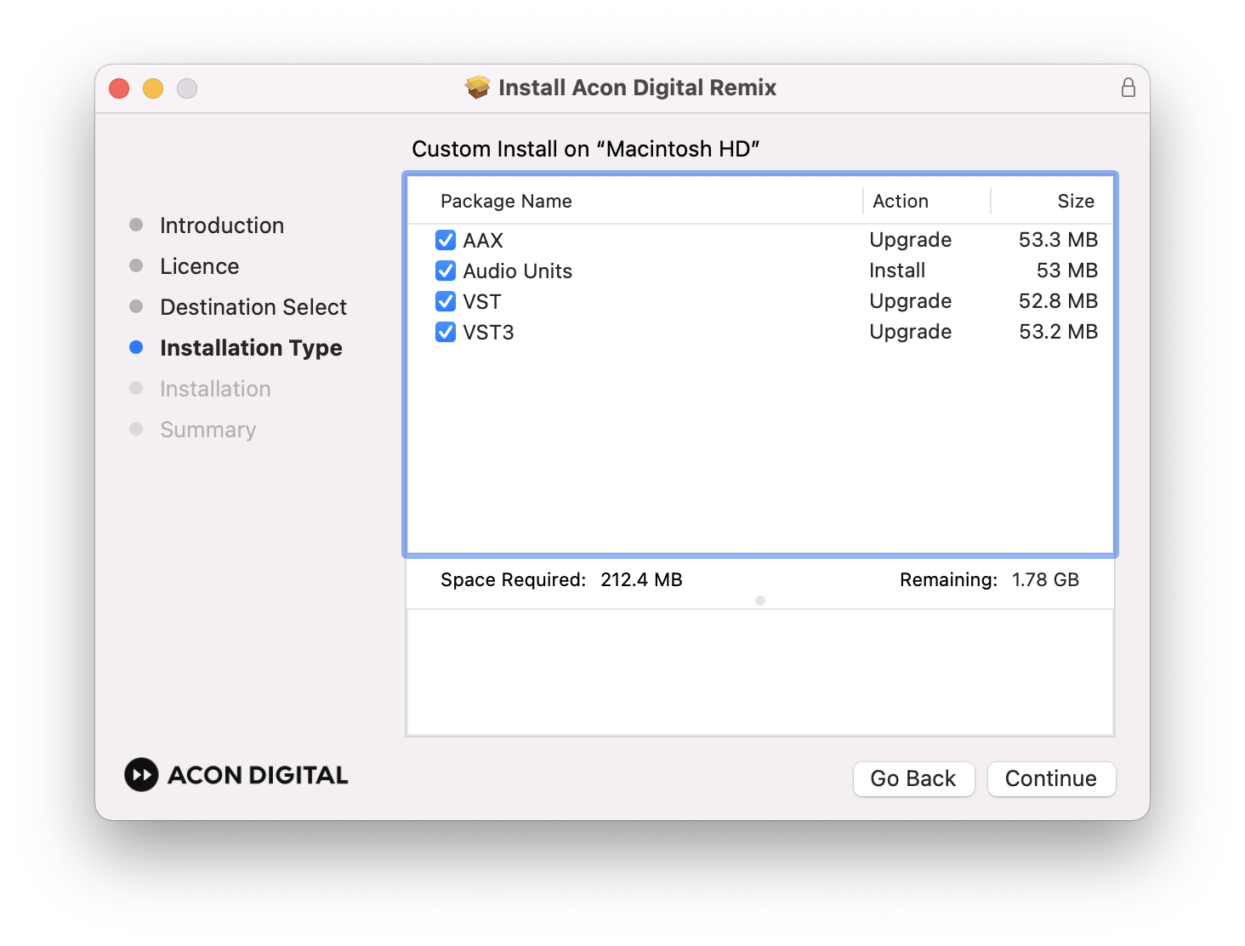The height and width of the screenshot is (946, 1245).
Task: Uncheck the VST3 package checkbox
Action: click(446, 333)
